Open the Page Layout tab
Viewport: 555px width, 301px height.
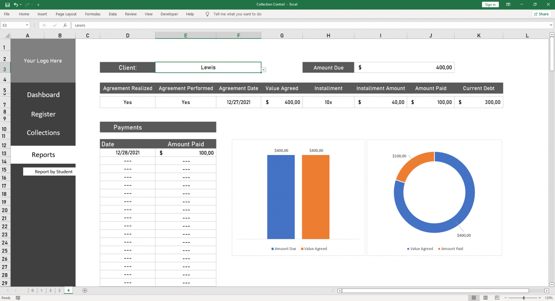[66, 14]
